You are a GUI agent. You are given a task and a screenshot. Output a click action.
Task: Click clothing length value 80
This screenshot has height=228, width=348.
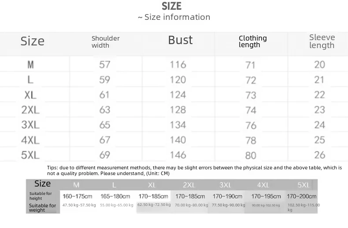click(x=251, y=156)
